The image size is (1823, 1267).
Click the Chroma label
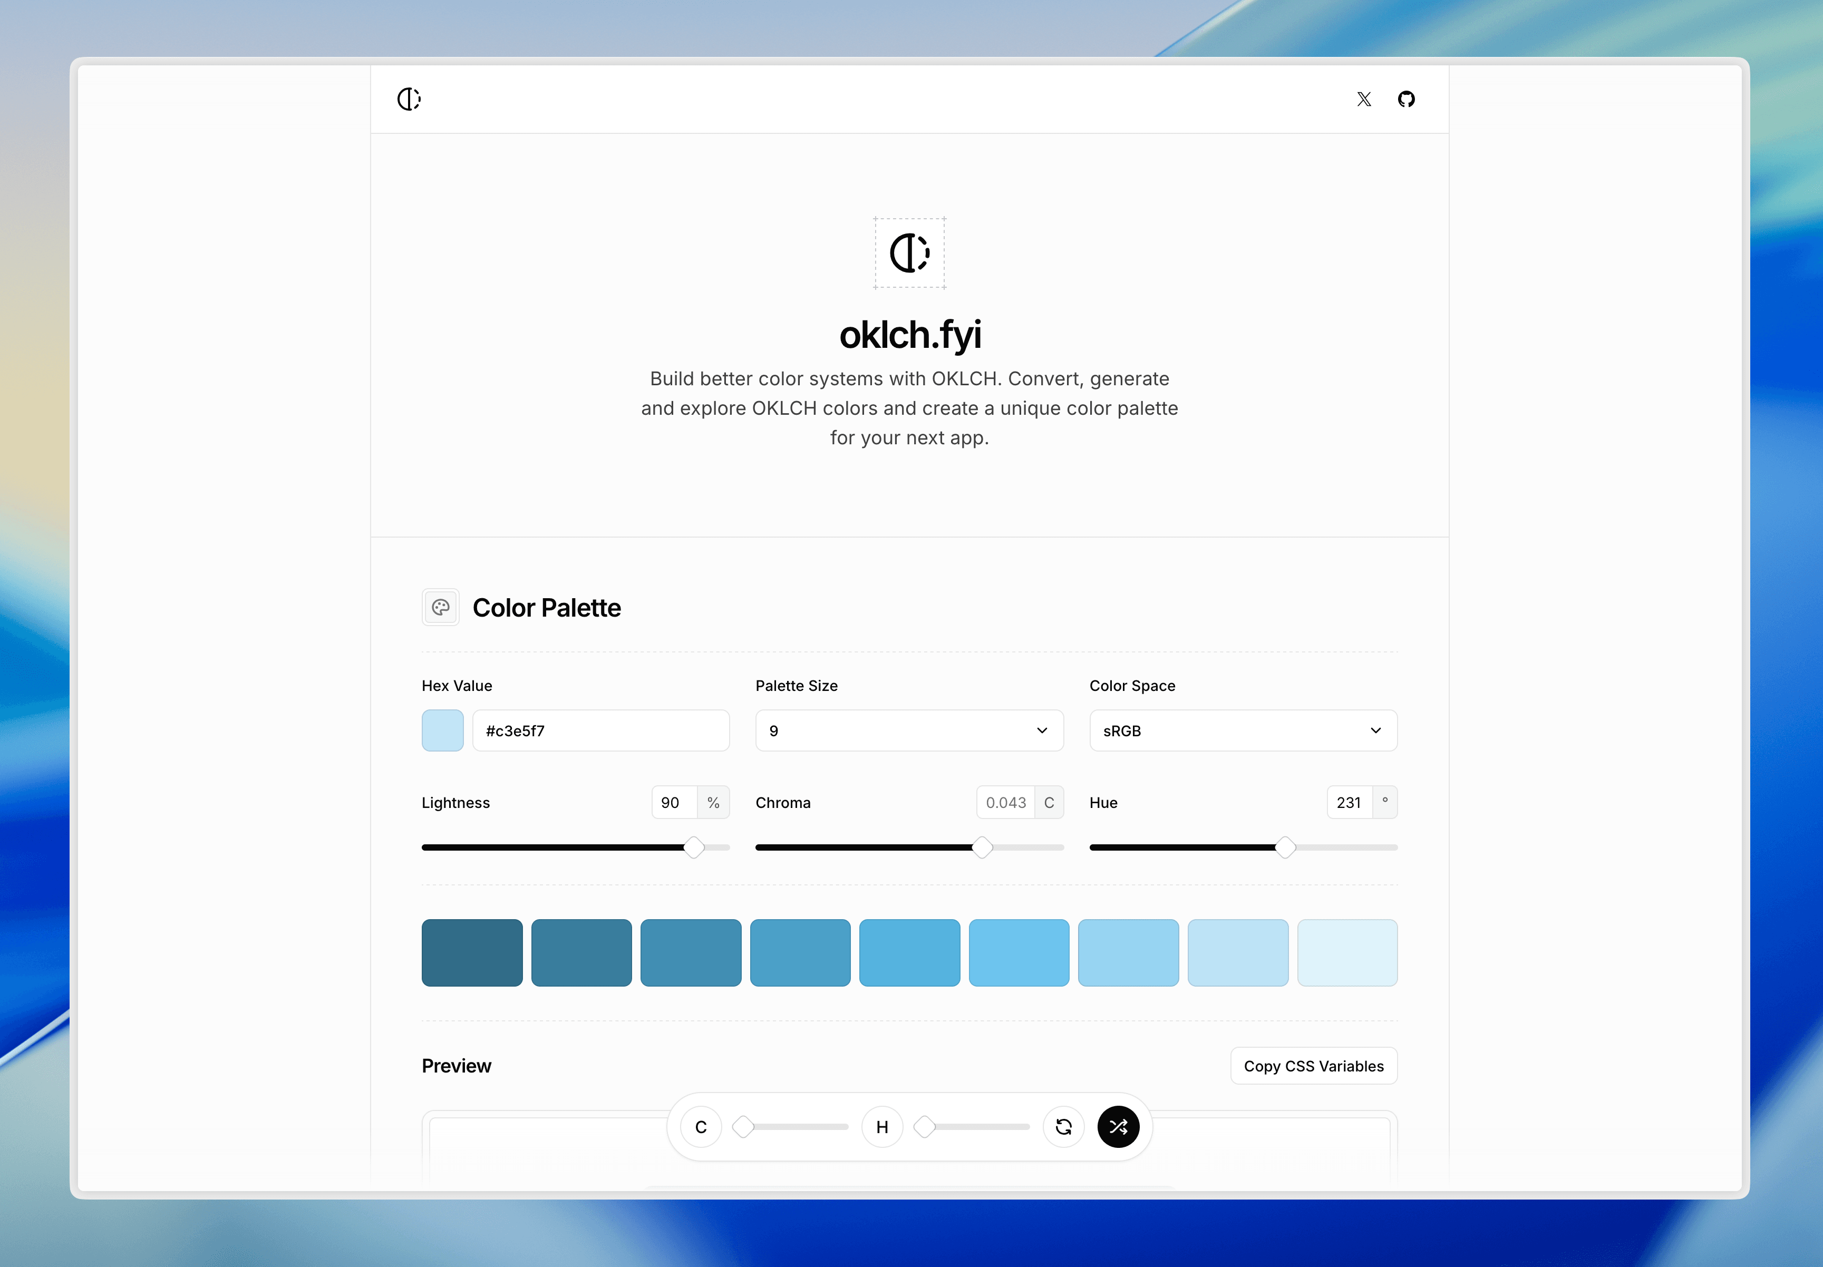click(x=783, y=803)
